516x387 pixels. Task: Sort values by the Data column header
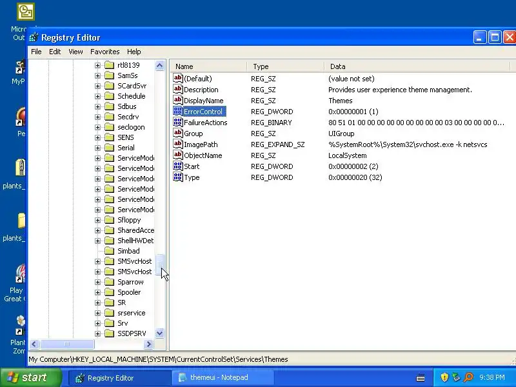pos(417,66)
